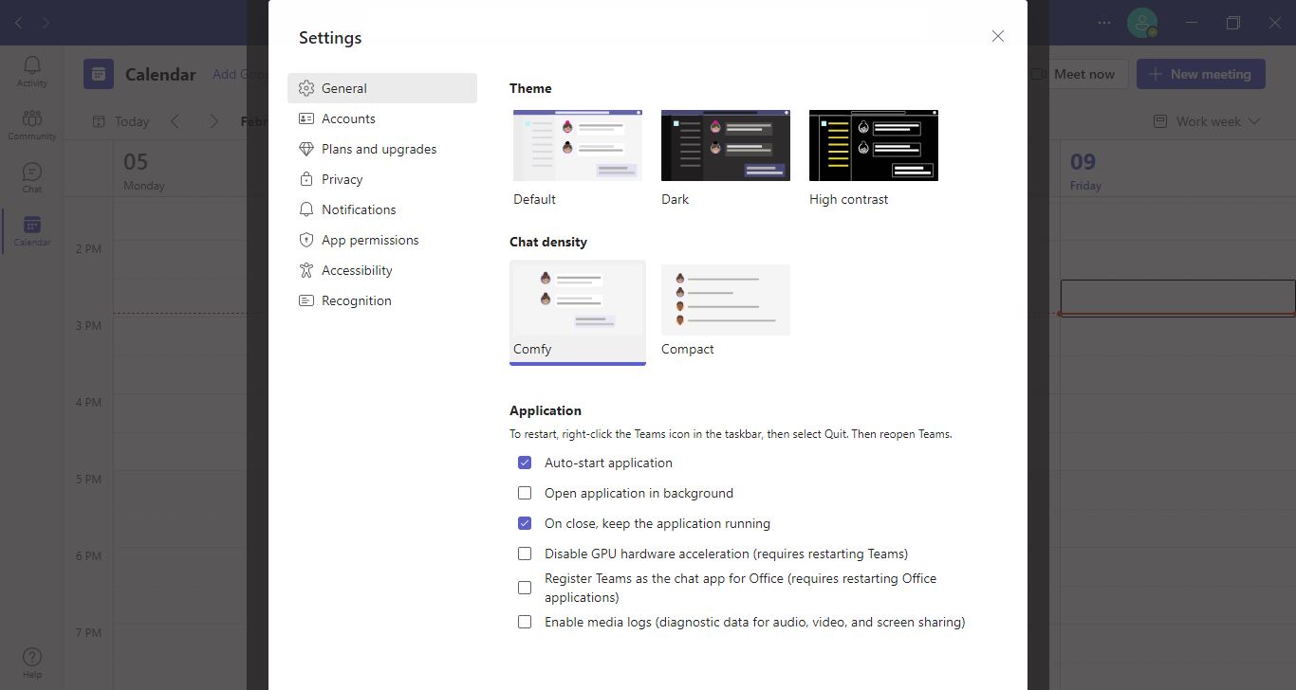Expand the Work week view dropdown chevron
This screenshot has width=1296, height=690.
click(x=1254, y=121)
